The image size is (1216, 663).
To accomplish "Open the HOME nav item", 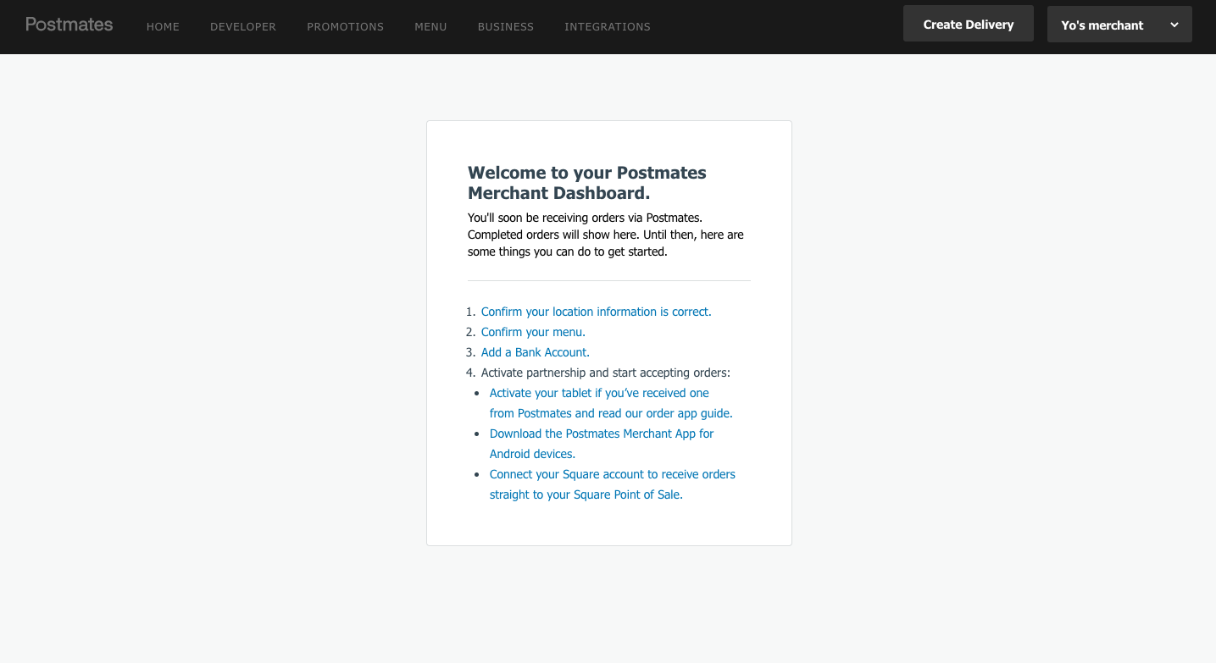I will pyautogui.click(x=163, y=27).
